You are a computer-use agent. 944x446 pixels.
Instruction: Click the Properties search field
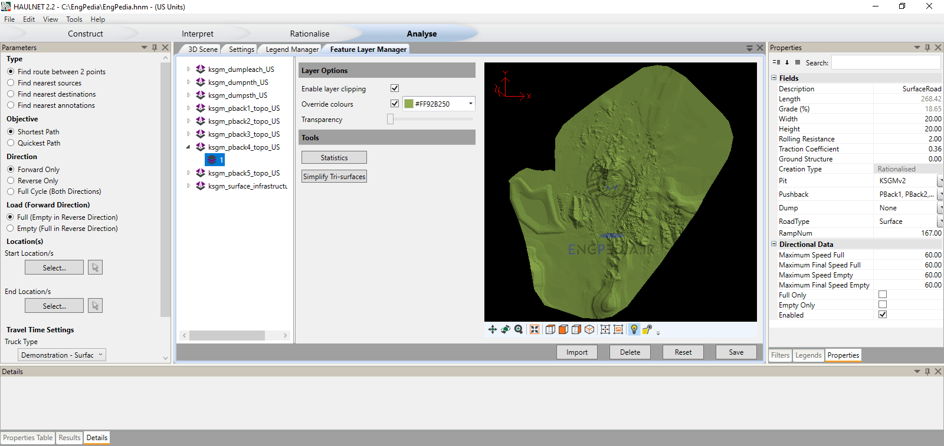(886, 62)
